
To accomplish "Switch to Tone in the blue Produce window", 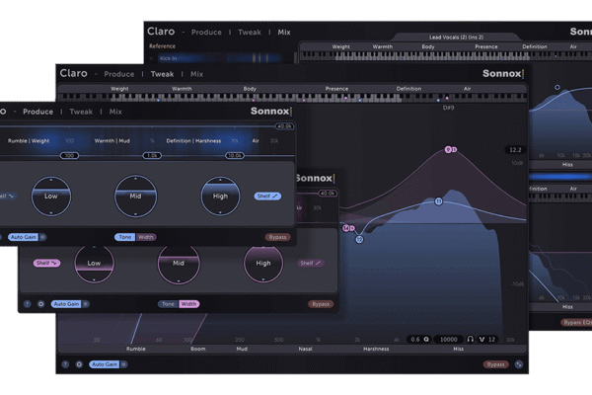I will (x=125, y=237).
